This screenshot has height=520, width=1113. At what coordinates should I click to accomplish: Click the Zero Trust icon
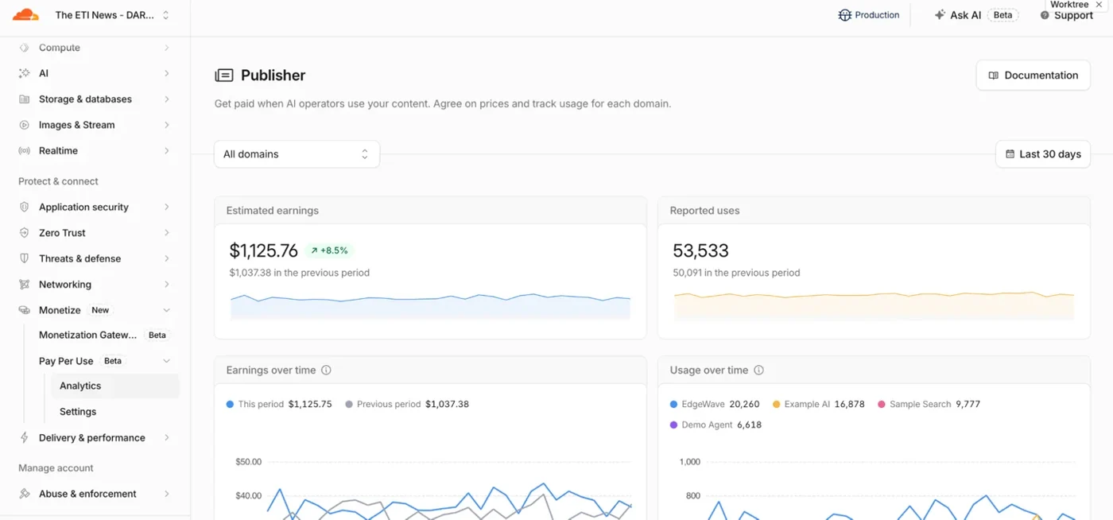(x=24, y=233)
